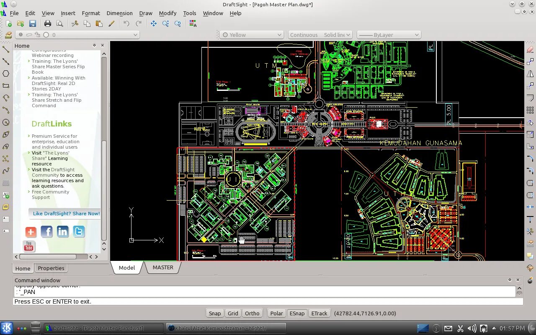Open Print Preview from the toolbar
Image resolution: width=536 pixels, height=335 pixels.
60,24
